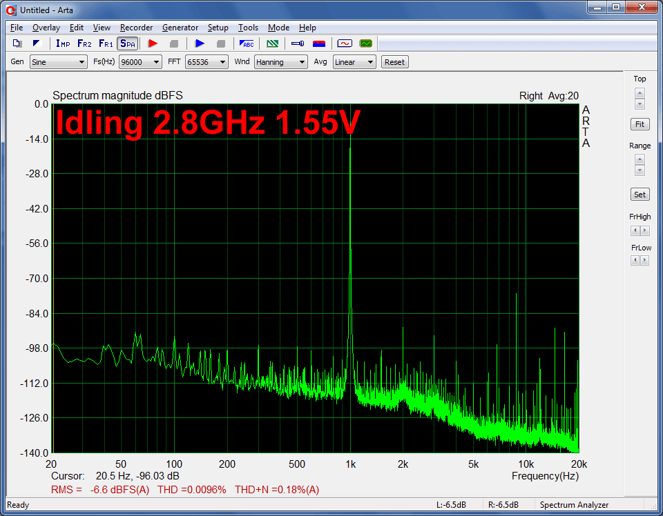663x516 pixels.
Task: Open the Edit menu
Action: click(77, 28)
